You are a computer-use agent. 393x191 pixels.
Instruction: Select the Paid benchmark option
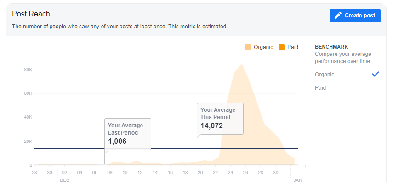click(x=347, y=88)
